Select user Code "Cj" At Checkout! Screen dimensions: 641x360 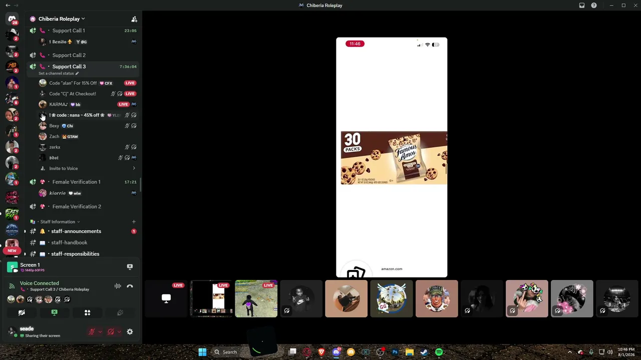point(88,93)
